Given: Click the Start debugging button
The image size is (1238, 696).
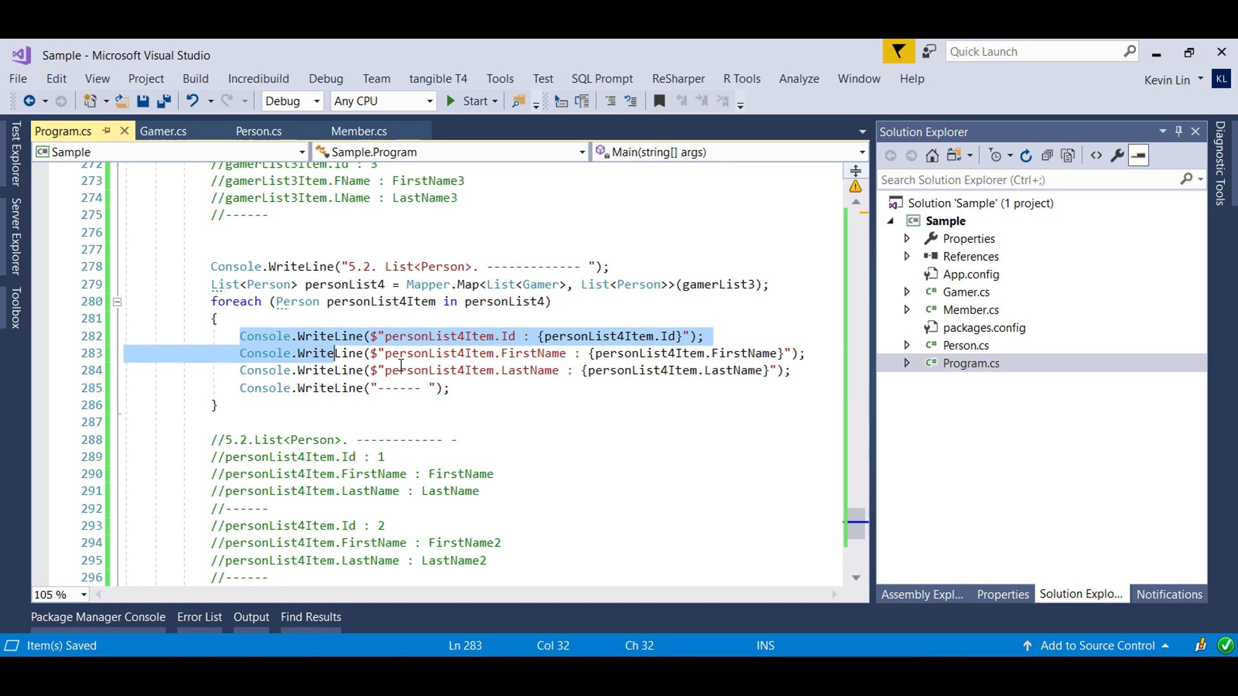Looking at the screenshot, I should pos(468,101).
